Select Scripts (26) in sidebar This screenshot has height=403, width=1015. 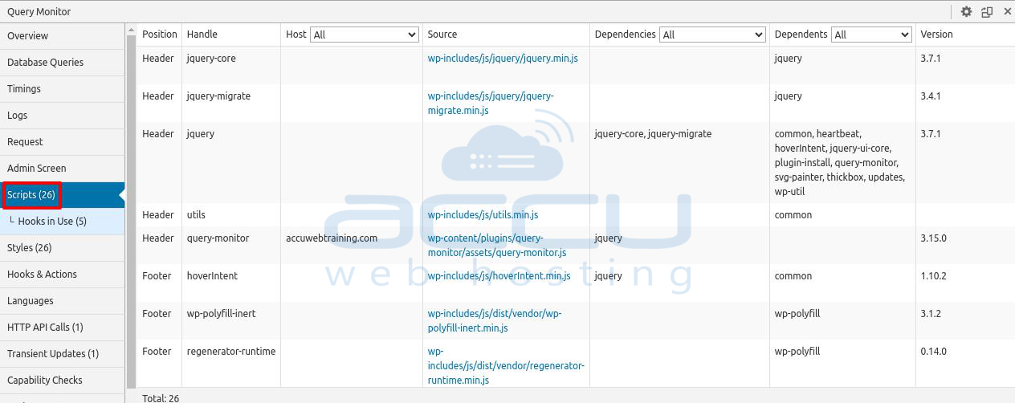point(63,194)
